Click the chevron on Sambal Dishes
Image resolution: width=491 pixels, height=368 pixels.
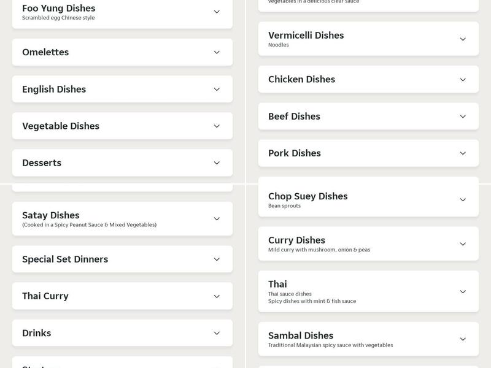coord(463,339)
